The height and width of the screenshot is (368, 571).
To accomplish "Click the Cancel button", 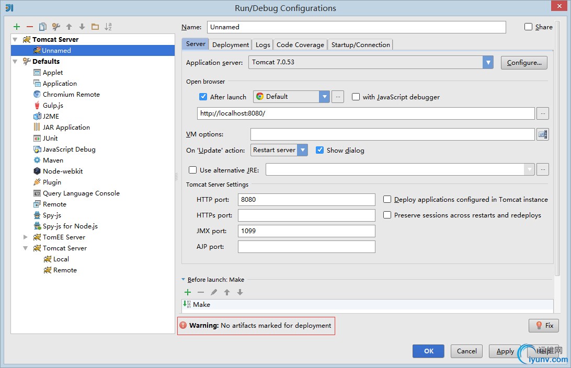I will point(466,351).
